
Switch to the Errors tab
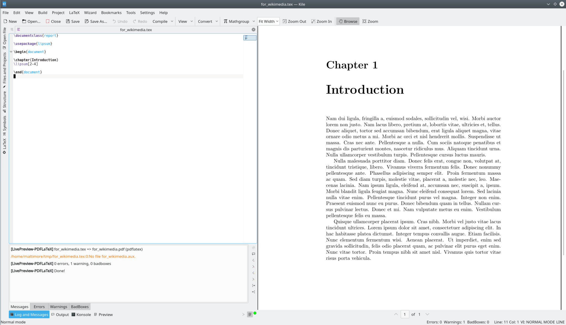pyautogui.click(x=39, y=306)
